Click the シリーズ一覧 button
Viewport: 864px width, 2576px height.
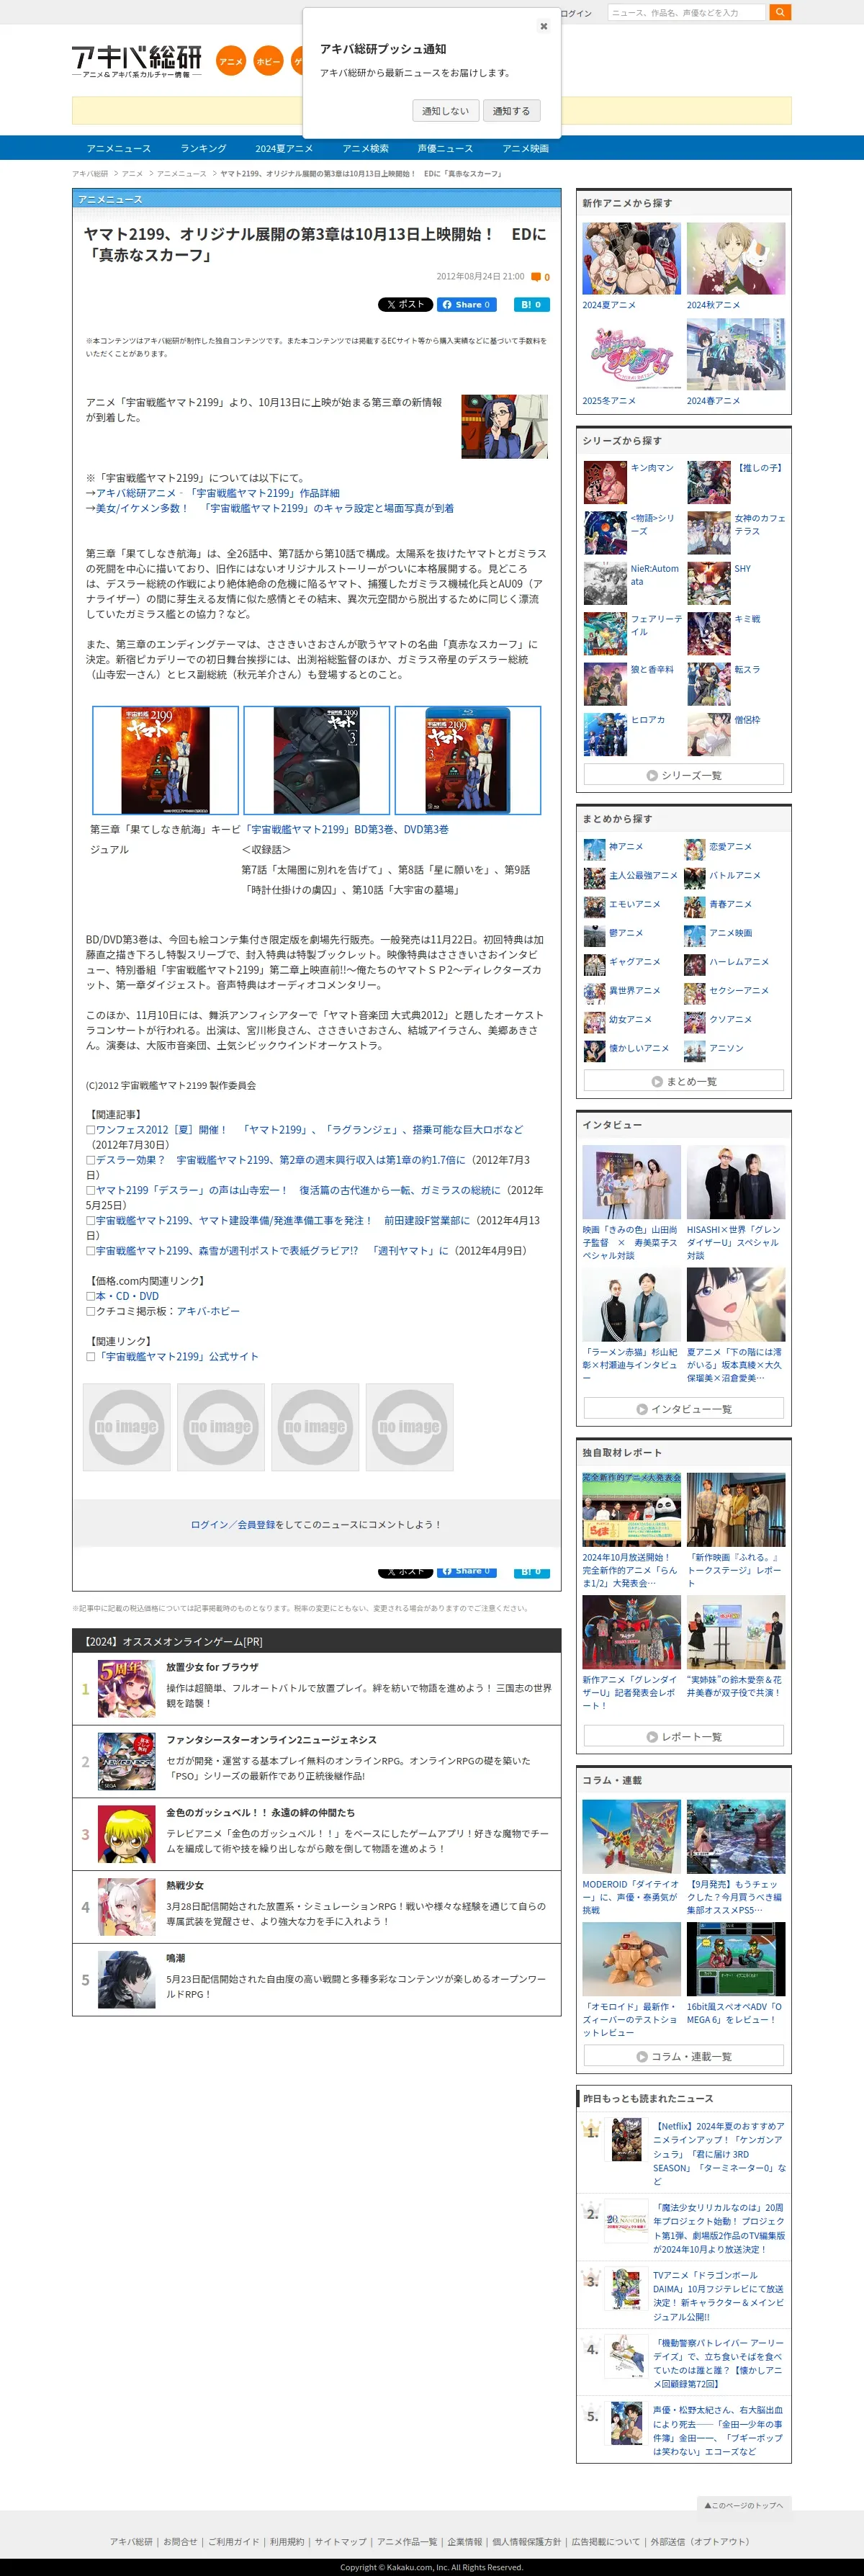tap(684, 775)
